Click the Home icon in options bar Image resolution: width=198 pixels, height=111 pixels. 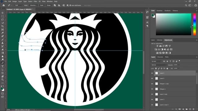(x=4, y=6)
